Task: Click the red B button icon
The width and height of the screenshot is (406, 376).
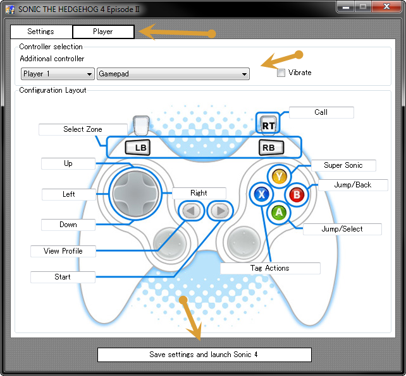Action: (297, 194)
